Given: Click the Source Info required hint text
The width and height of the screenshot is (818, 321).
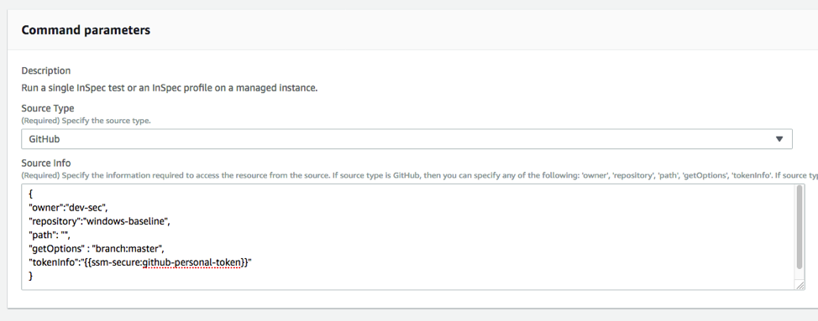Looking at the screenshot, I should 419,175.
